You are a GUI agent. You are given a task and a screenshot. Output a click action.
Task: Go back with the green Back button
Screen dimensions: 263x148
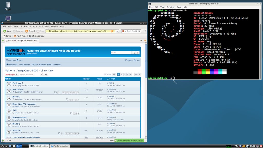7,31
